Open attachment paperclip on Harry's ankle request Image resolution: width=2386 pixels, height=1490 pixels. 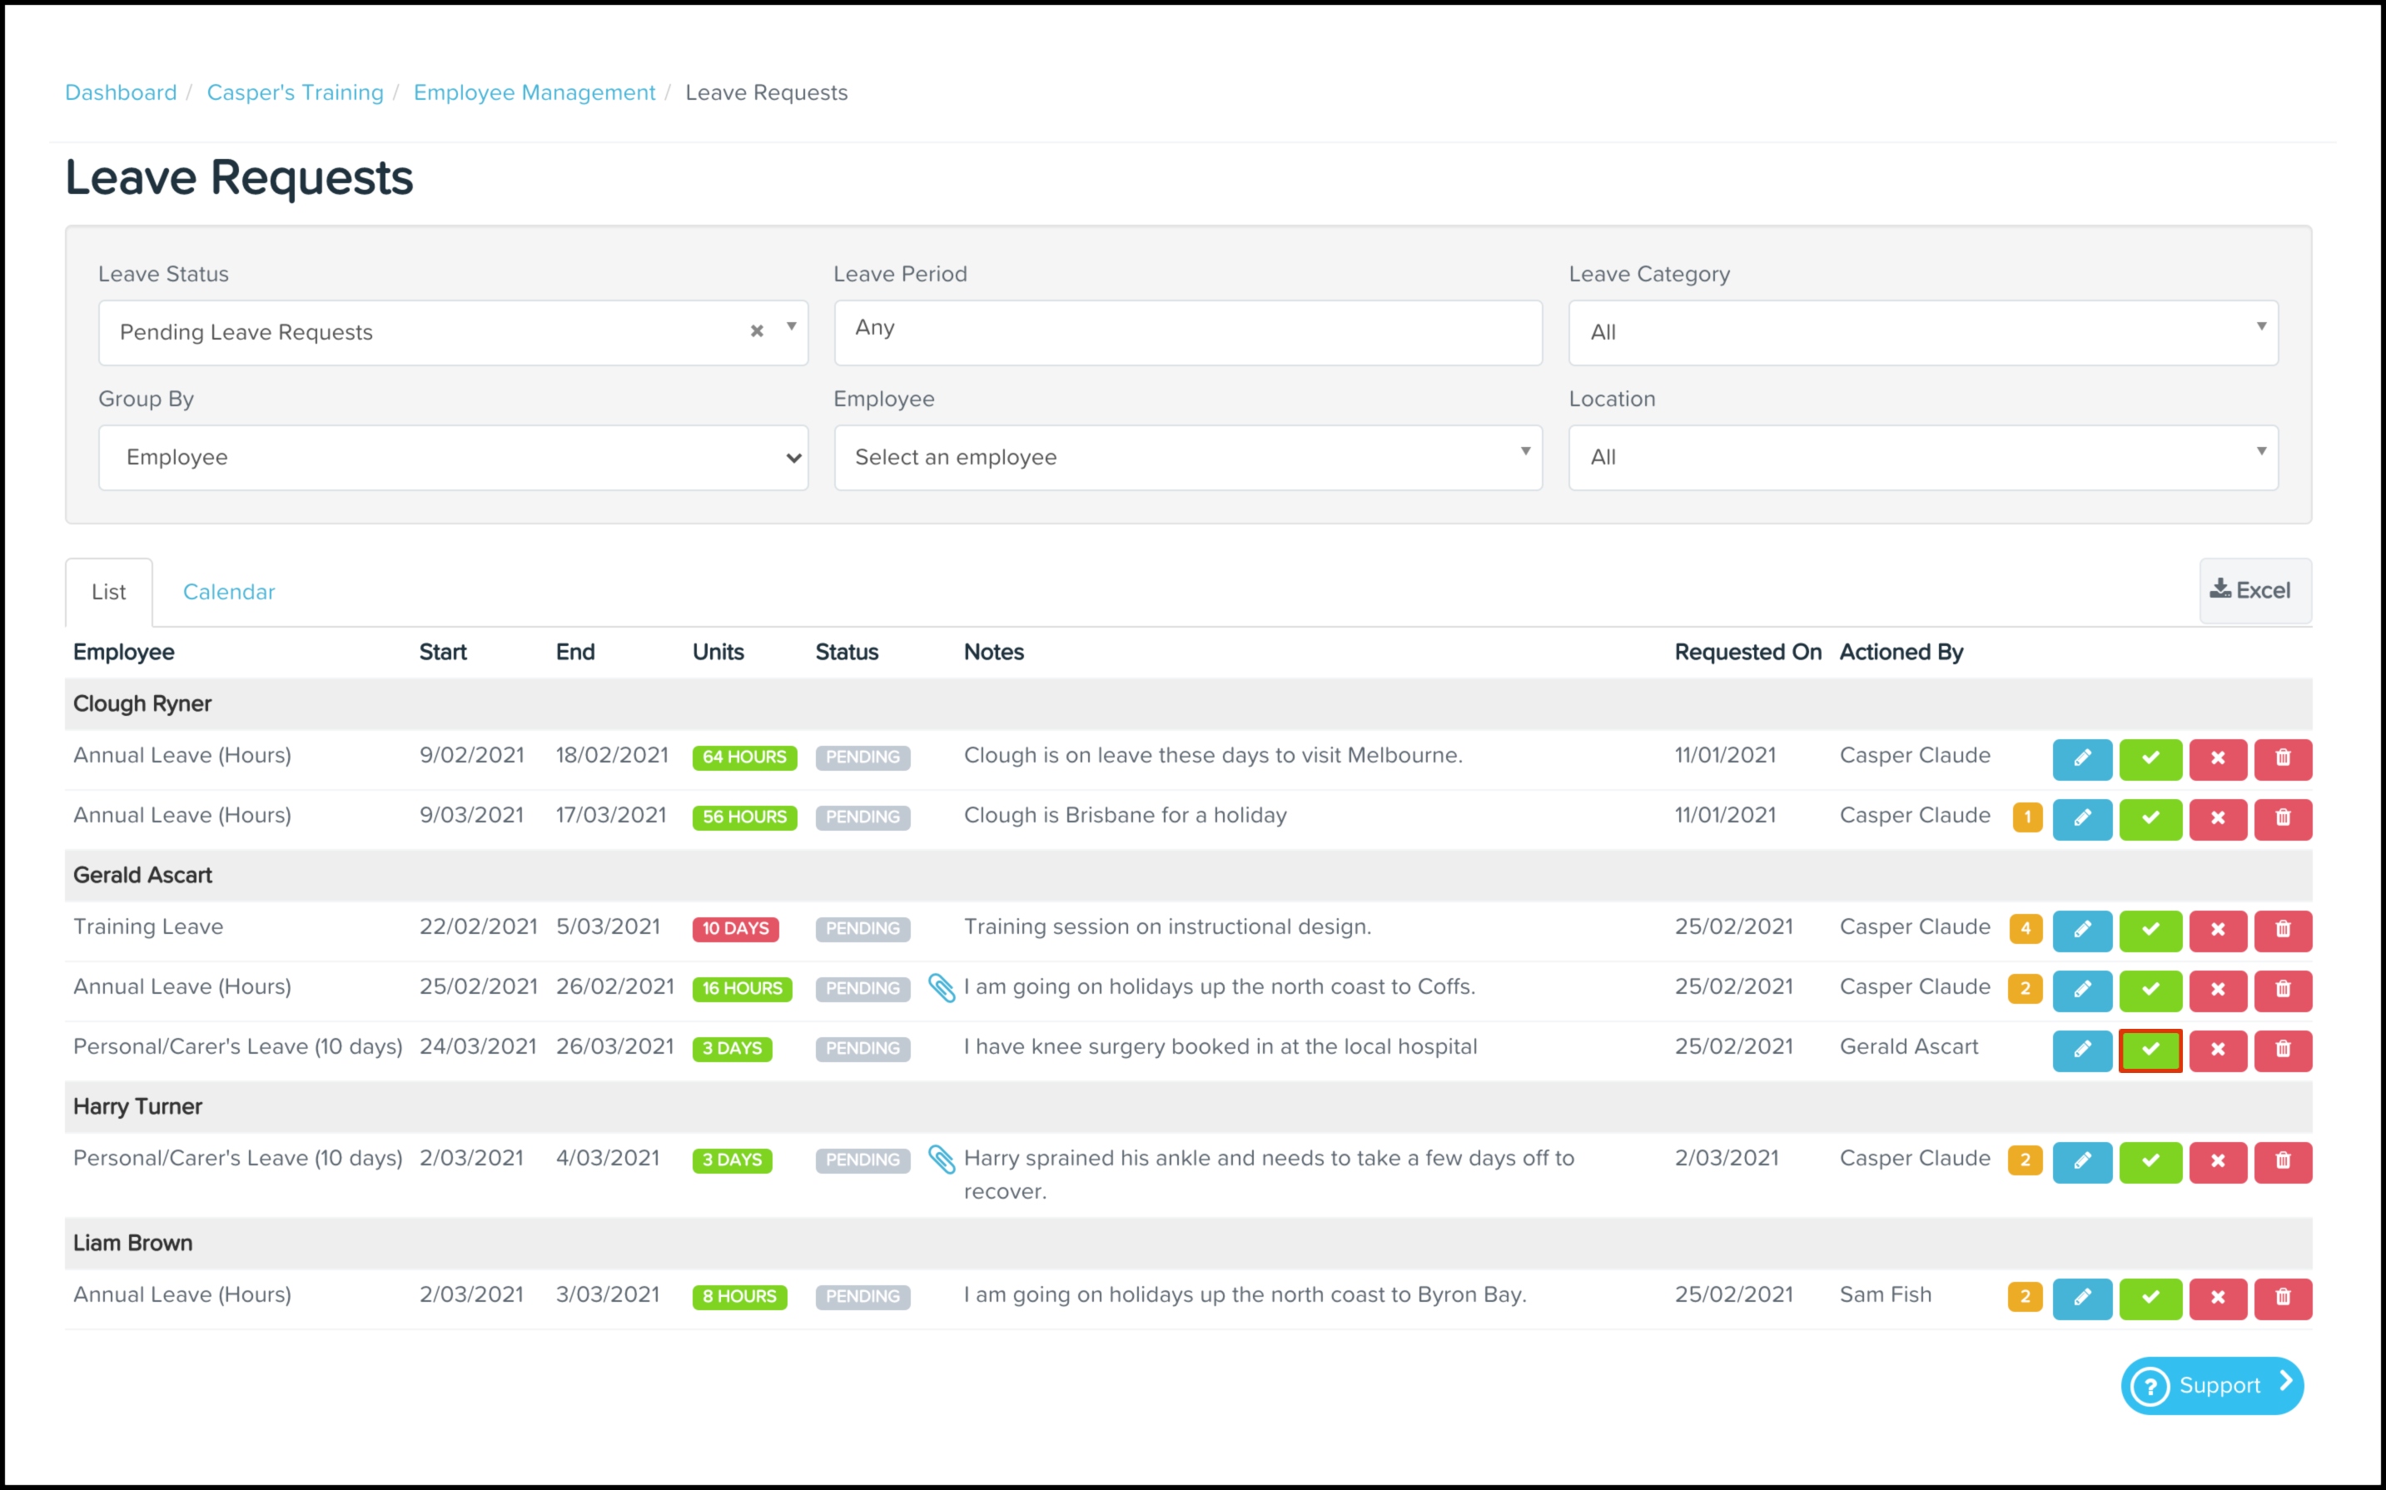[x=942, y=1159]
